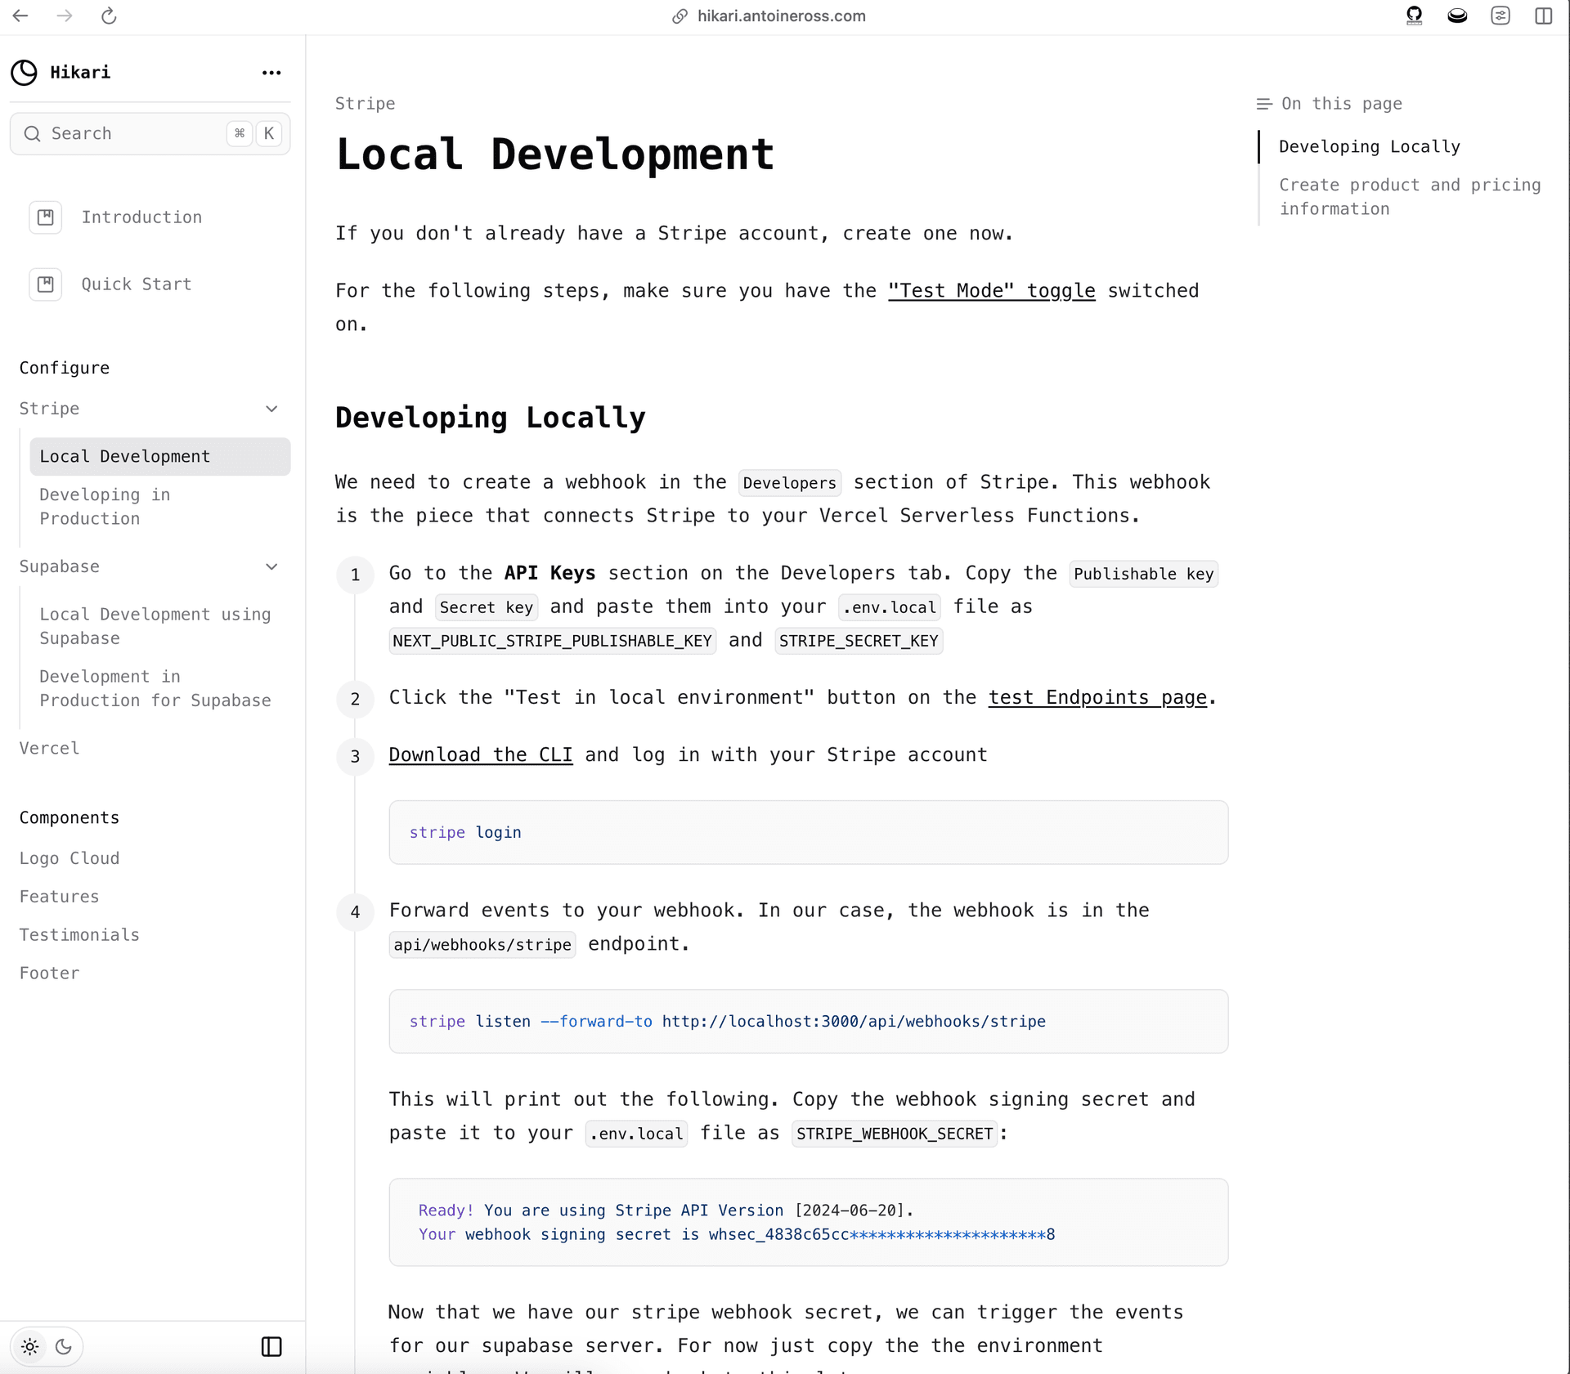The height and width of the screenshot is (1374, 1570).
Task: Select the search input field
Action: click(x=150, y=133)
